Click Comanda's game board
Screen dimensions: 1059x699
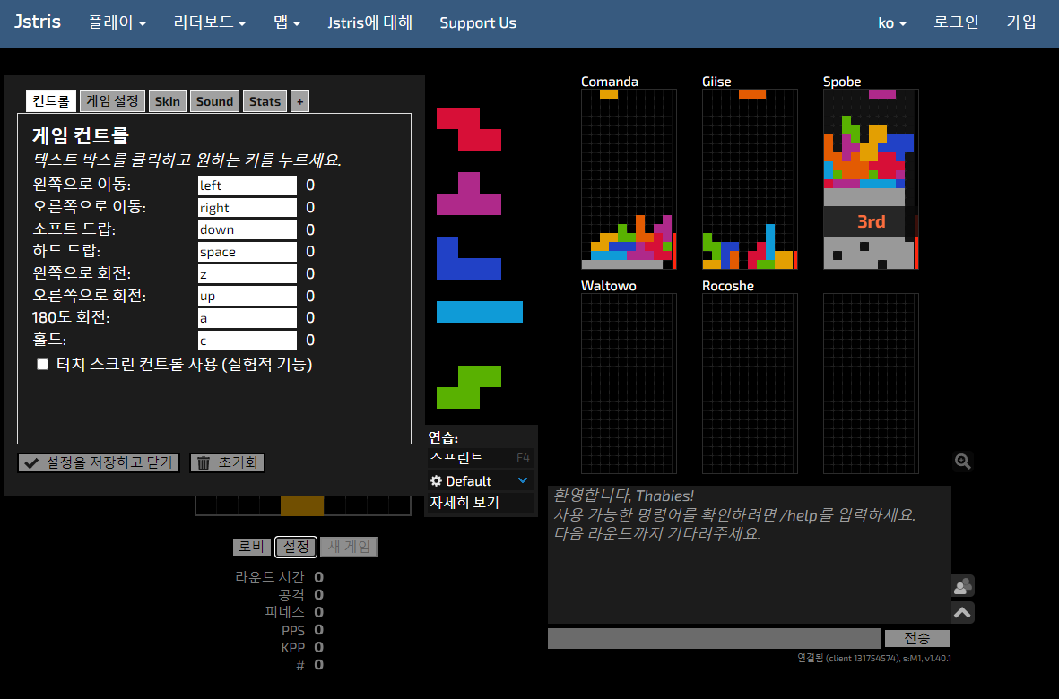point(629,179)
